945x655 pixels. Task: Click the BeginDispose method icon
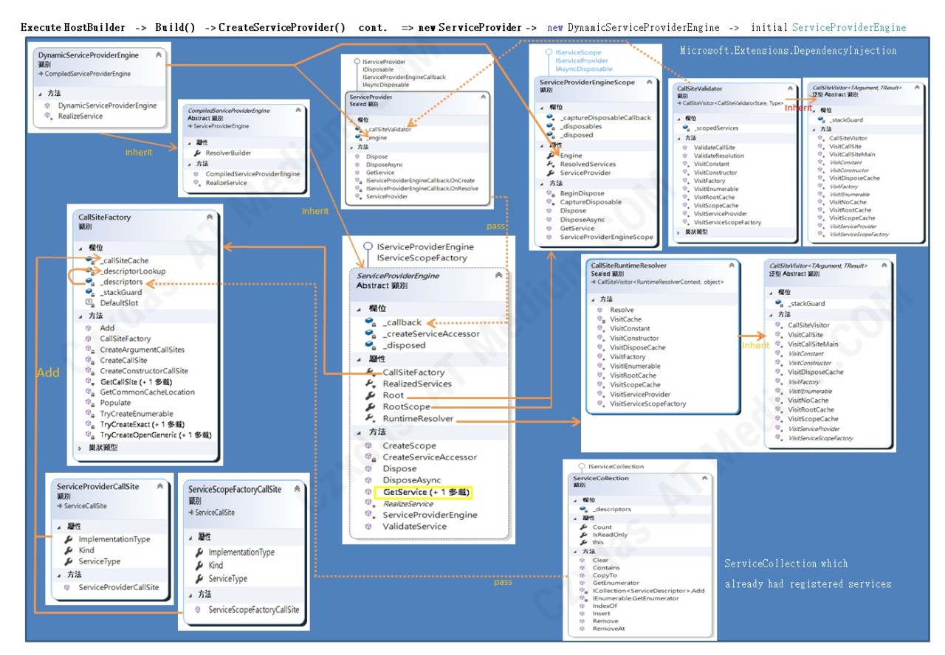click(550, 193)
